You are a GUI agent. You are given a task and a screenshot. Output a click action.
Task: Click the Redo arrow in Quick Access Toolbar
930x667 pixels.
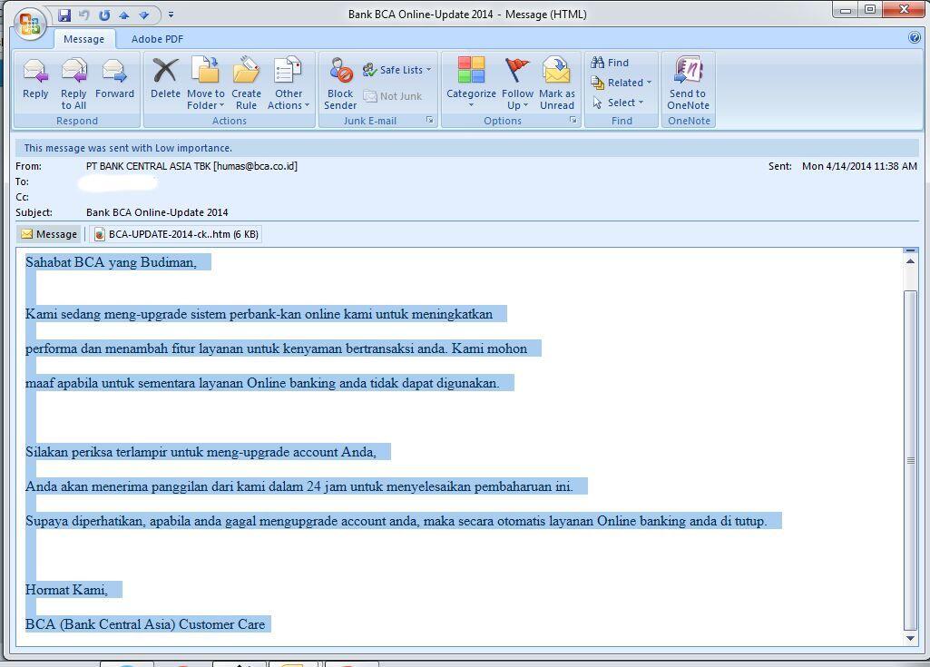pos(104,15)
